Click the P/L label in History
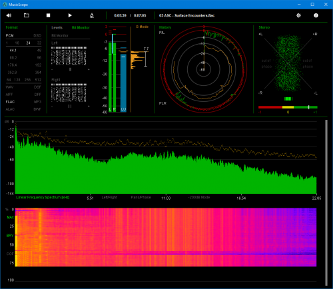333x289 pixels. pyautogui.click(x=162, y=33)
